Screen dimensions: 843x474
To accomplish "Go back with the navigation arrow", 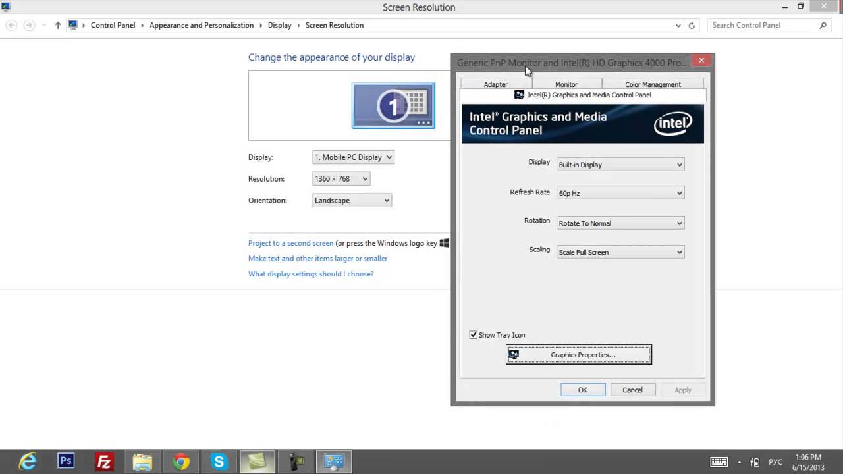I will [11, 25].
